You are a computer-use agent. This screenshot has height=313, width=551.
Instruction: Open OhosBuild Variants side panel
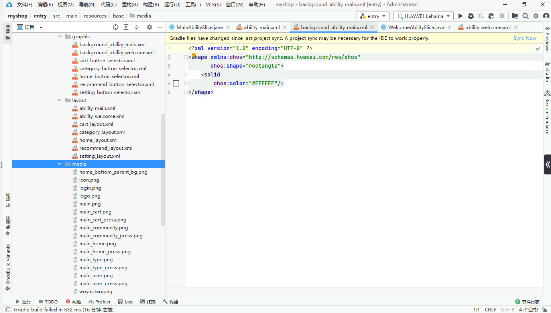[x=8, y=268]
